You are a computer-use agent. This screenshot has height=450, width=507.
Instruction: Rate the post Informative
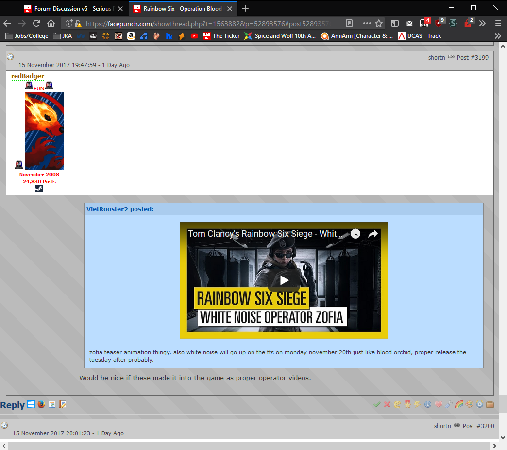[x=428, y=404]
